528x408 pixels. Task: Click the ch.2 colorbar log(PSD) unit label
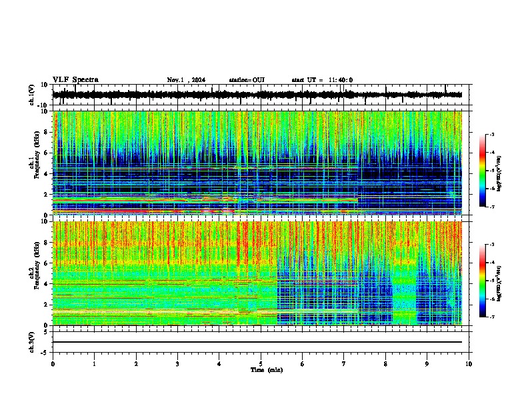coord(499,283)
